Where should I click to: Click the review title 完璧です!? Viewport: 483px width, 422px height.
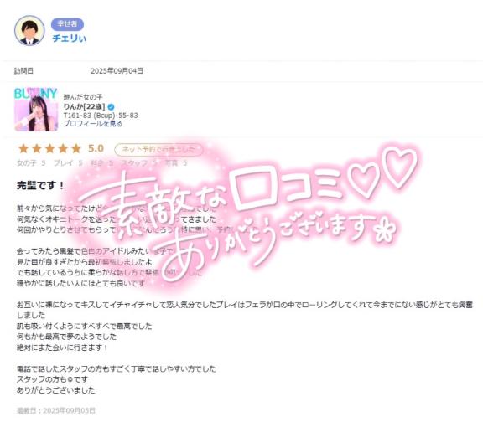click(40, 186)
